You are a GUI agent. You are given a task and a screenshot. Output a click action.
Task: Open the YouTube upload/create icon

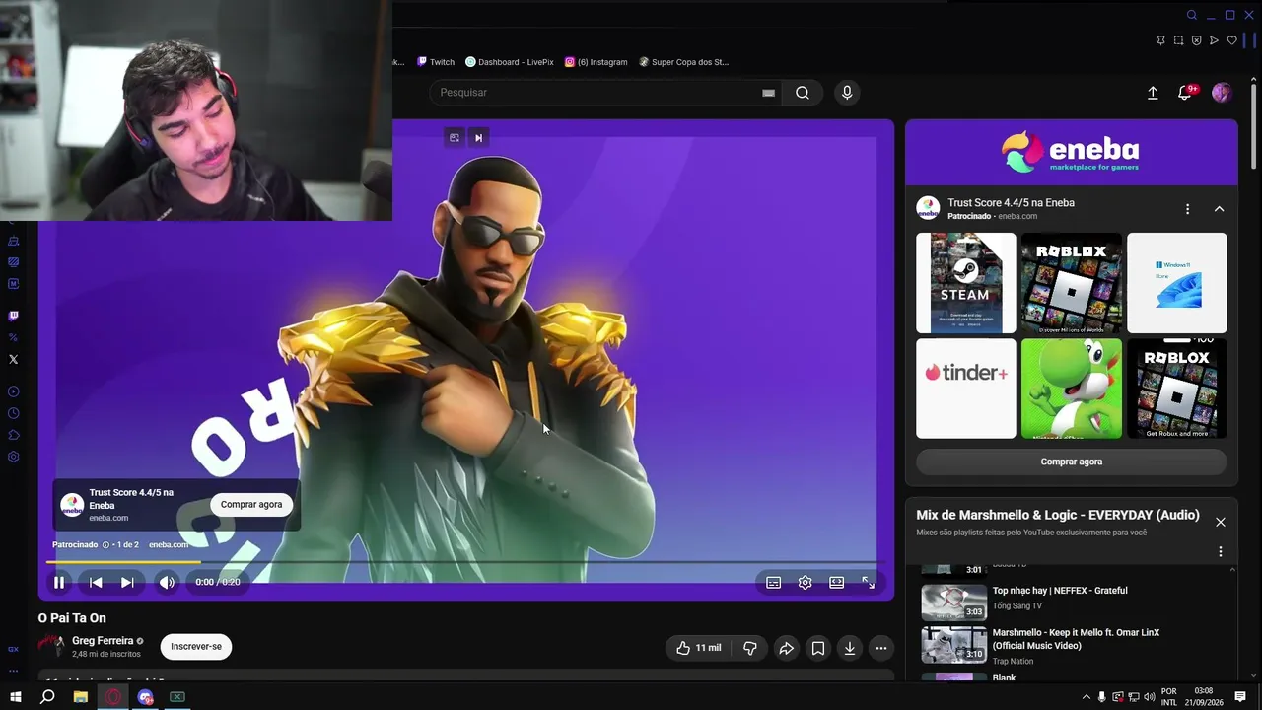tap(1153, 93)
